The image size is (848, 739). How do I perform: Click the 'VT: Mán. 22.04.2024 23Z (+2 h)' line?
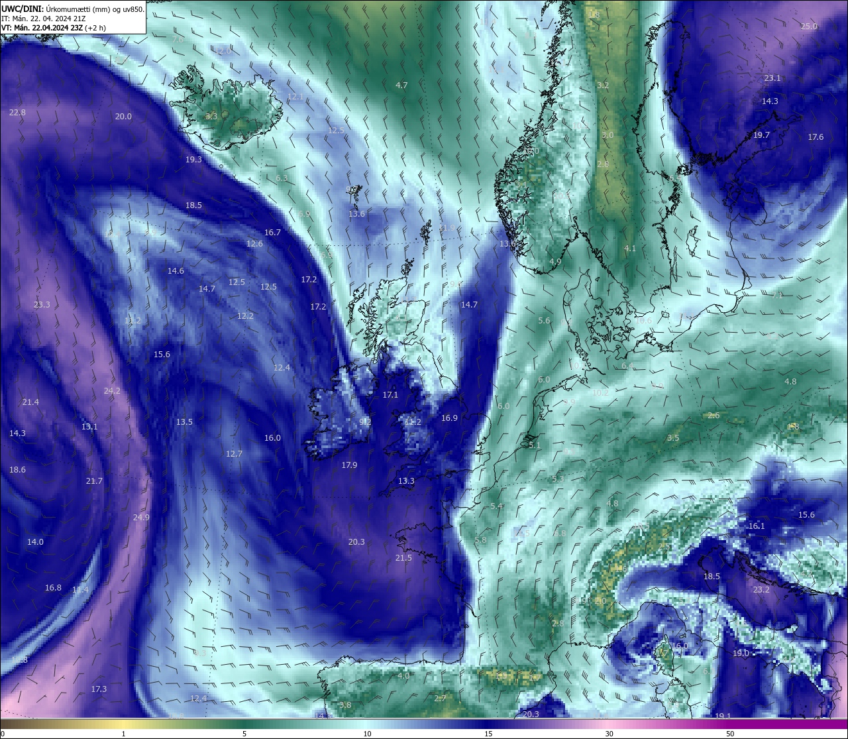tap(54, 28)
